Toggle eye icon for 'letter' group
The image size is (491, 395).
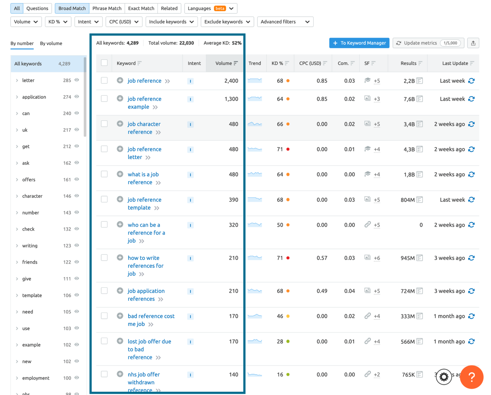(77, 80)
